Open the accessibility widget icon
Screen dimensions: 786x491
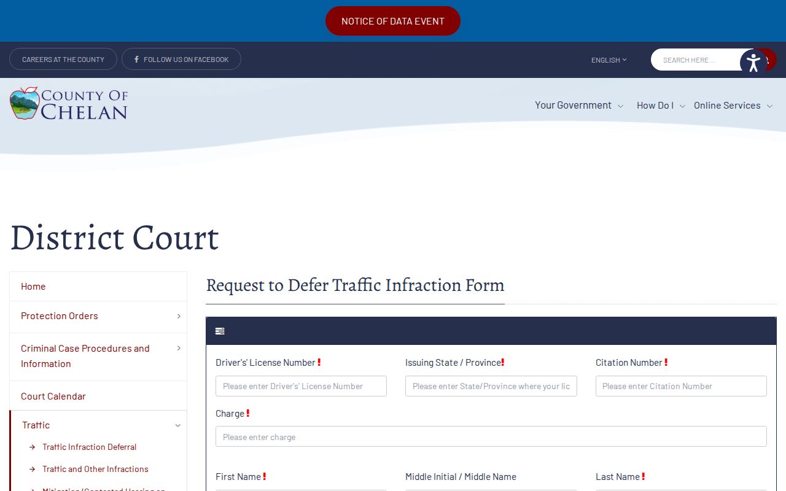pyautogui.click(x=753, y=62)
